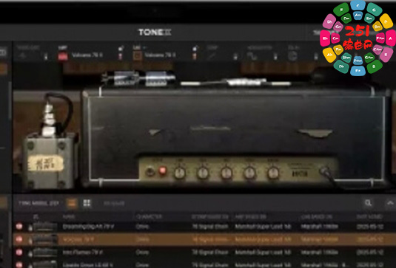Click the TONEX logo in the header

155,32
